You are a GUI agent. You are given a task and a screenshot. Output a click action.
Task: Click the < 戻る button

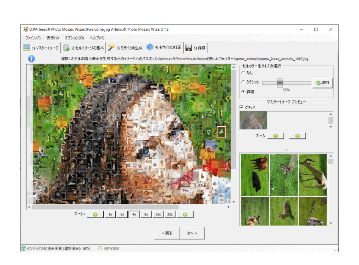coord(167,233)
